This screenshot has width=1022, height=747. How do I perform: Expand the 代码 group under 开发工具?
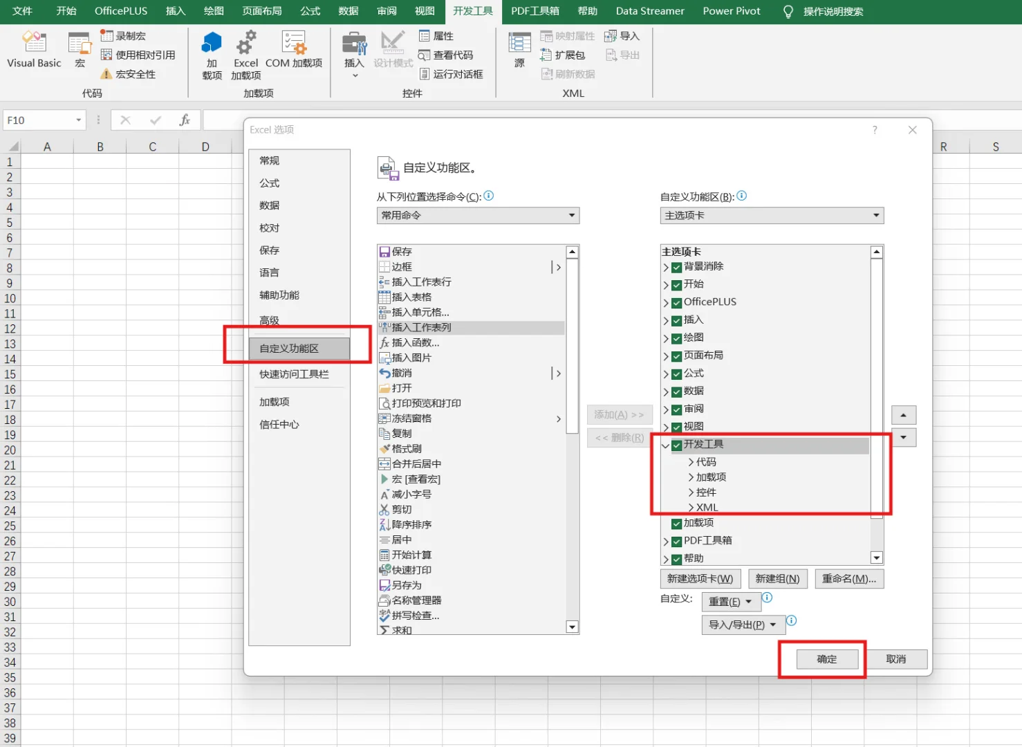coord(691,462)
